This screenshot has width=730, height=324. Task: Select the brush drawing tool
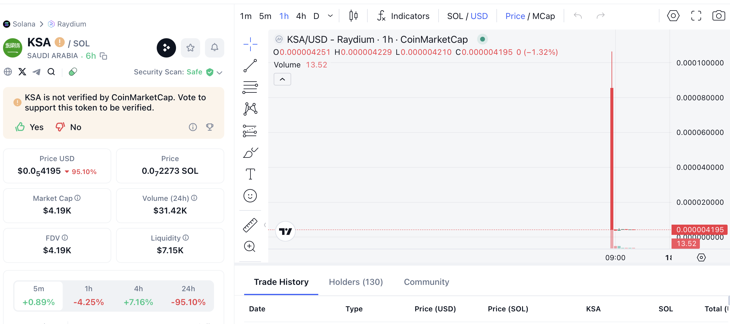[250, 153]
